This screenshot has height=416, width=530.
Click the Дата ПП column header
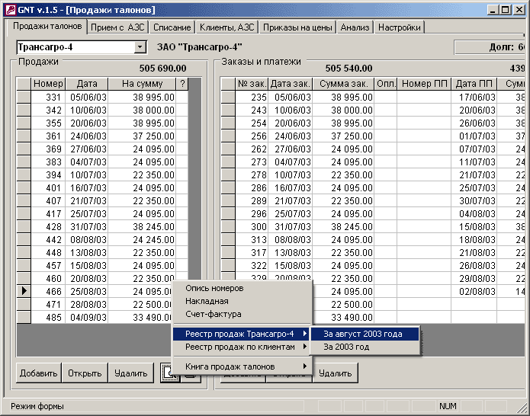[474, 83]
